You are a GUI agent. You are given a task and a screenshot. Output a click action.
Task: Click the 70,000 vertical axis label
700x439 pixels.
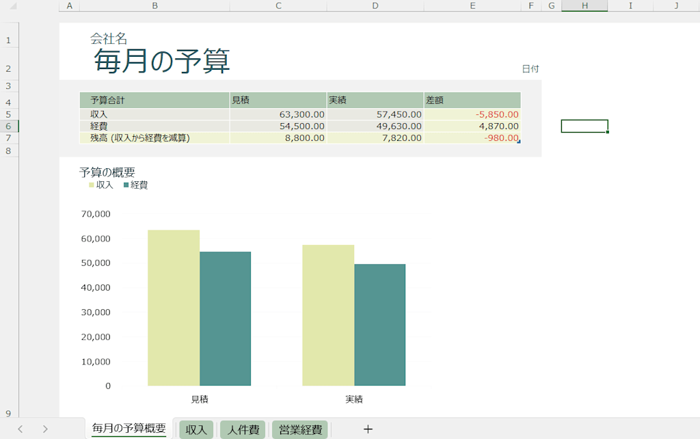coord(96,214)
